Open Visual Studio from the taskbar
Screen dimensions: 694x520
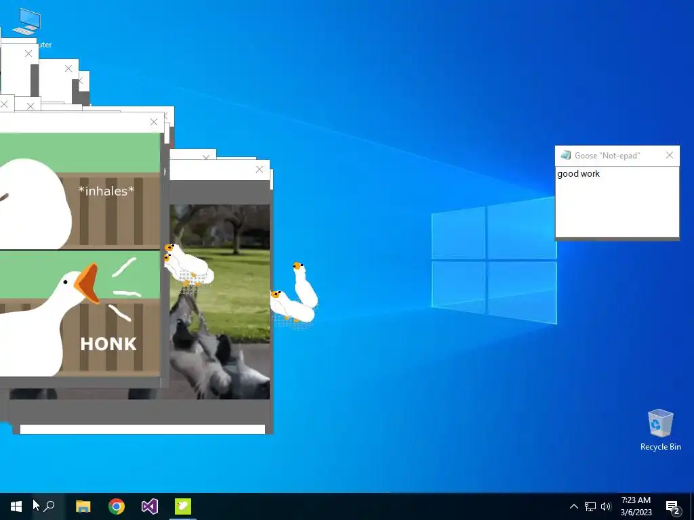pos(150,506)
